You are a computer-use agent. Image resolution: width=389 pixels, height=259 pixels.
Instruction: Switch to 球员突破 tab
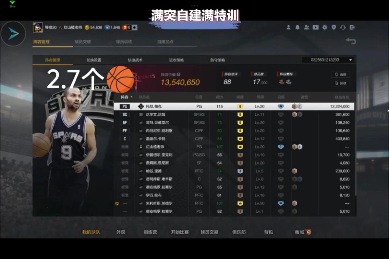point(82,42)
